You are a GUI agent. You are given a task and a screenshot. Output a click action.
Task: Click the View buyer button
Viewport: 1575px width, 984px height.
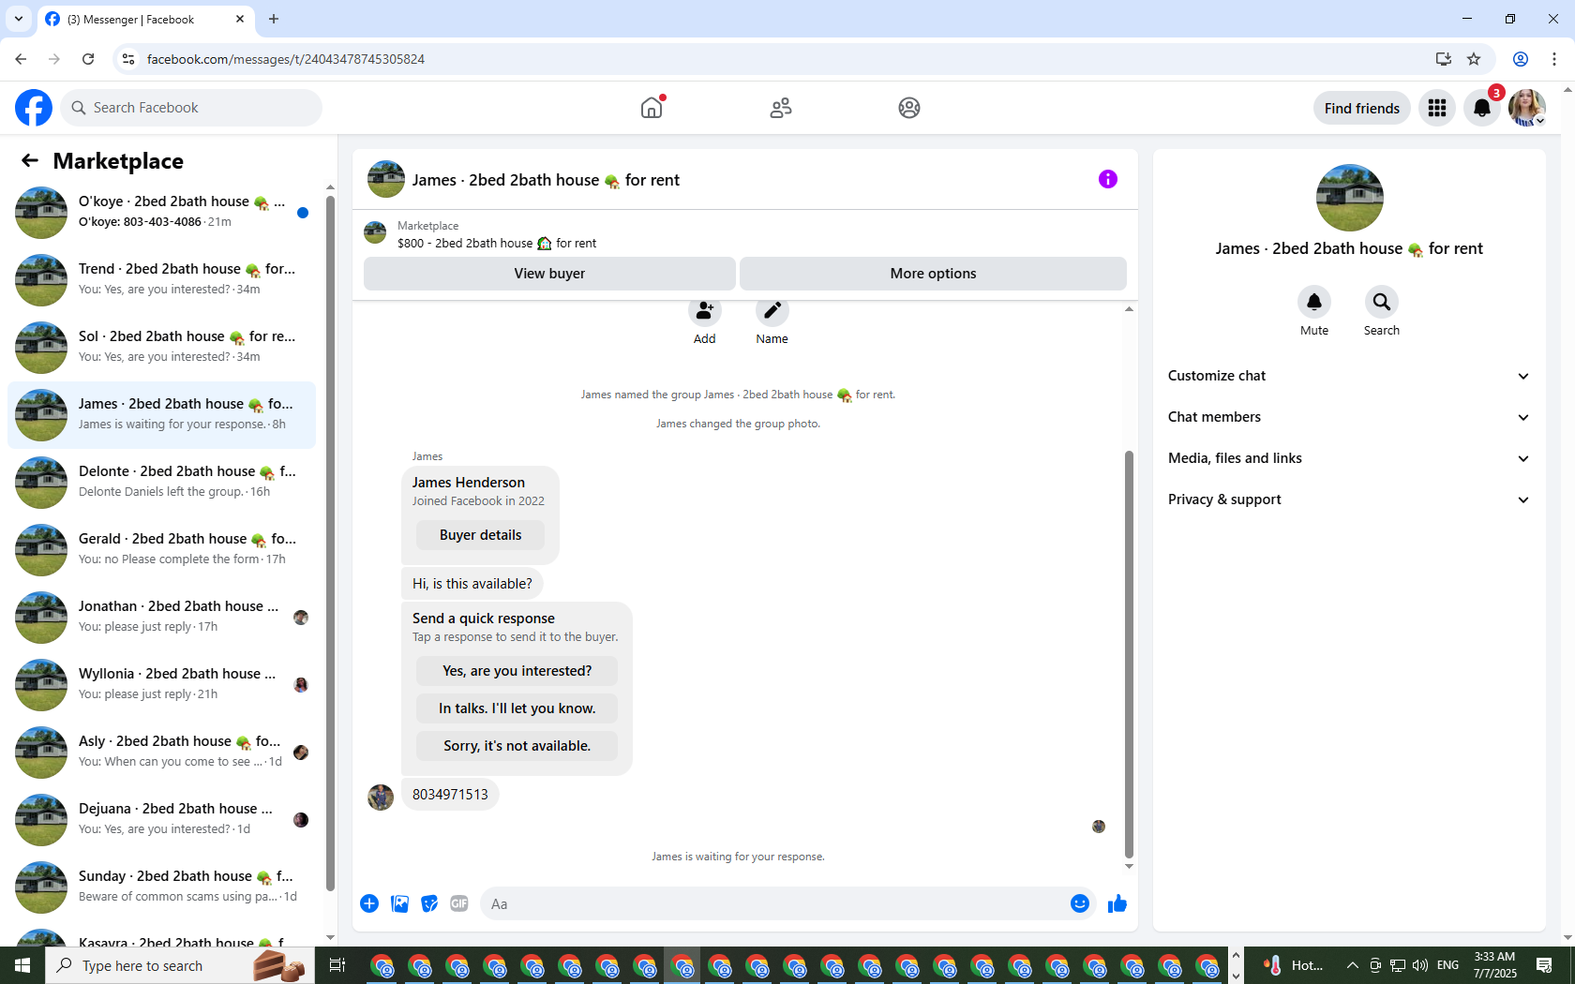coord(549,274)
